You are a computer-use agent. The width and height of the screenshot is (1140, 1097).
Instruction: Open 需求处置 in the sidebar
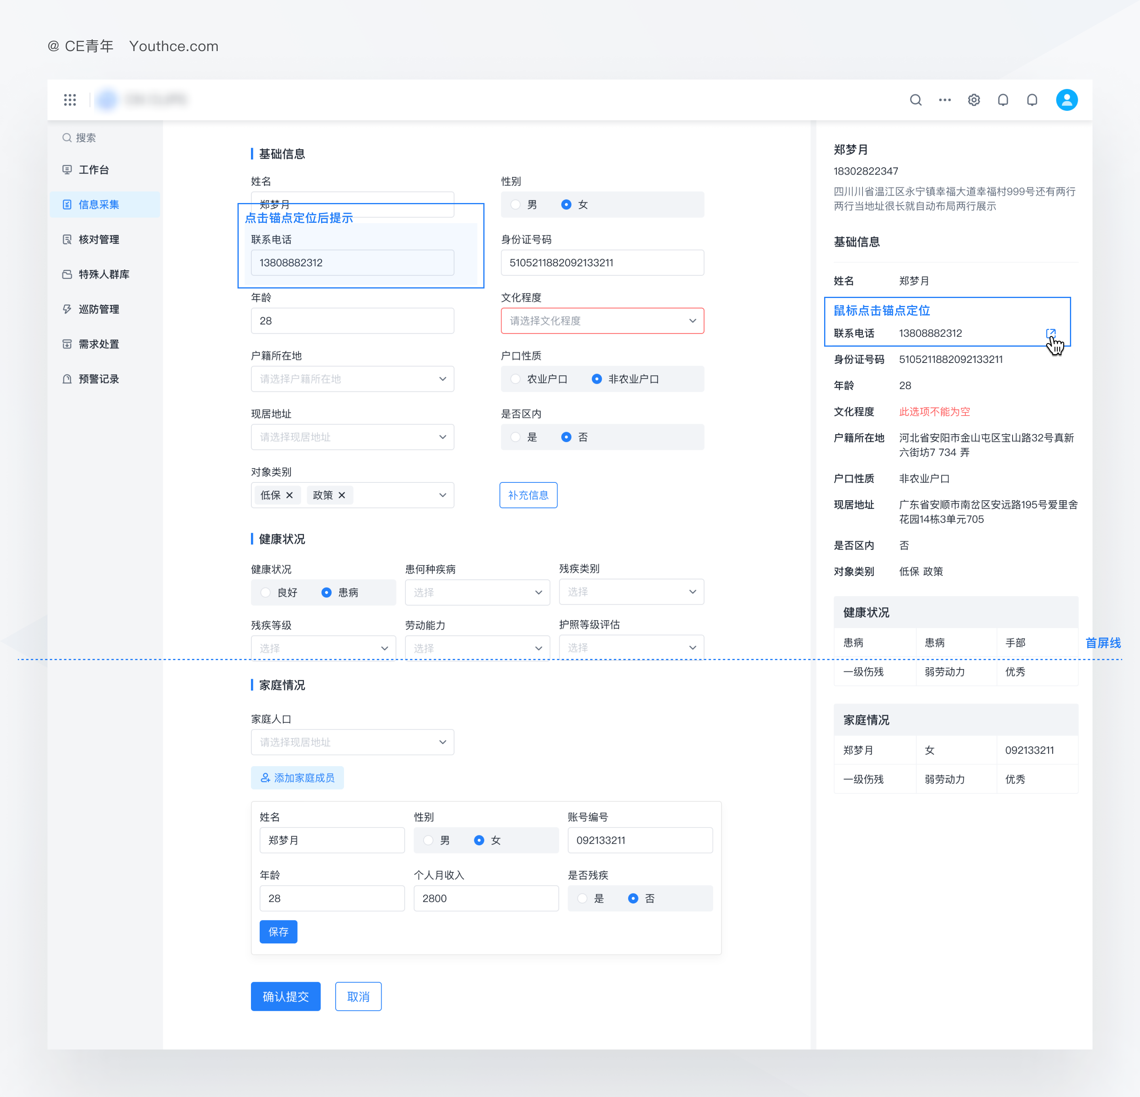(x=104, y=344)
